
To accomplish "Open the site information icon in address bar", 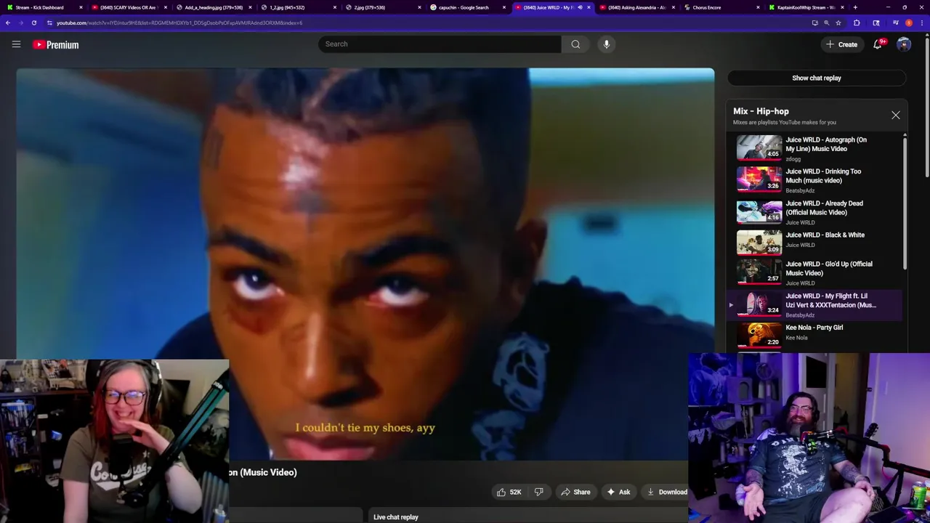I will (49, 23).
